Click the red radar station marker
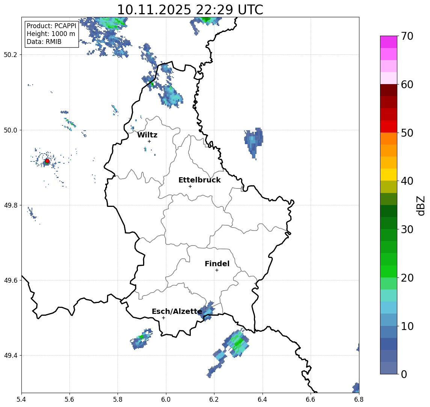Viewport: 430px width, 407px height. point(47,161)
